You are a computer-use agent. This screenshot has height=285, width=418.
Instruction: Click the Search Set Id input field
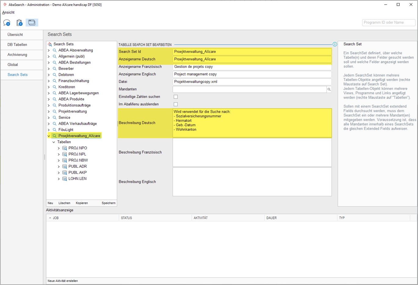tap(252, 52)
